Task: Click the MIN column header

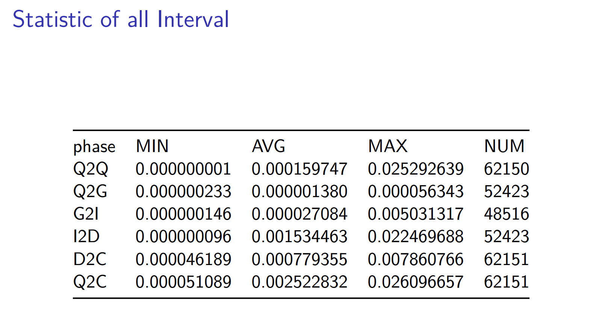Action: 152,146
